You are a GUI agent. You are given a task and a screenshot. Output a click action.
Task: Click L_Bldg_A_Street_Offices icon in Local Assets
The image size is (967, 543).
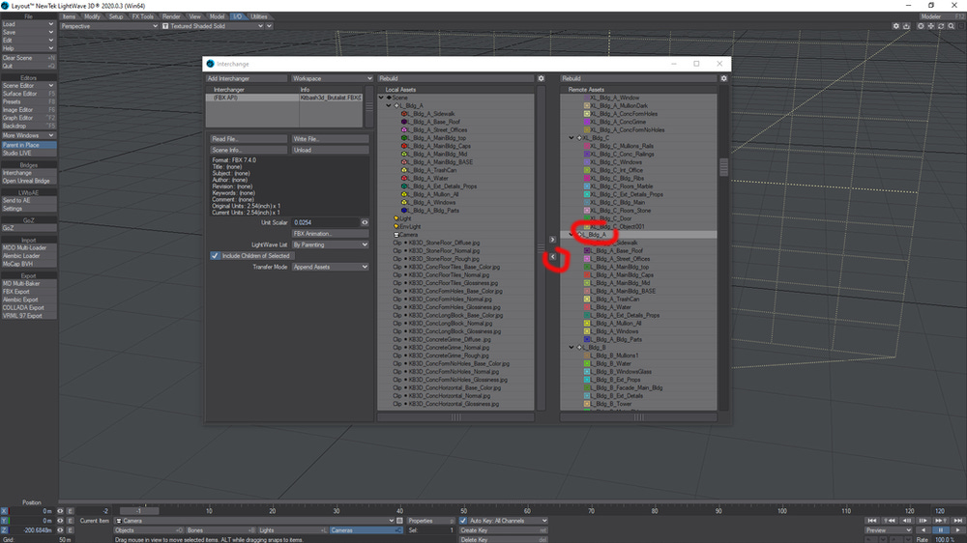coord(404,130)
